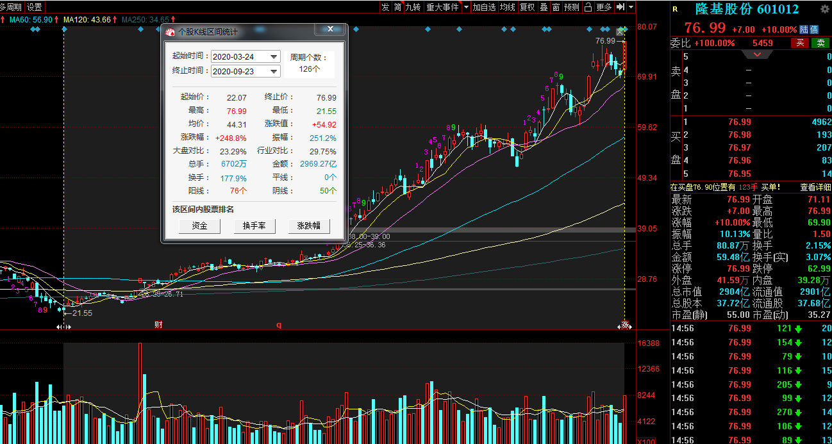Toggle 预测 forecast

pyautogui.click(x=572, y=7)
